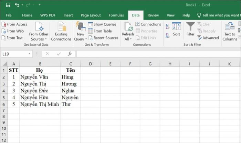Screen dimensions: 241x143
Task: Click the Refresh All button icon
Action: tap(128, 27)
